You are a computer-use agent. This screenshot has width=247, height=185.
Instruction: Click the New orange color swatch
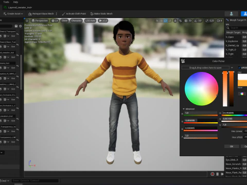pyautogui.click(x=242, y=83)
